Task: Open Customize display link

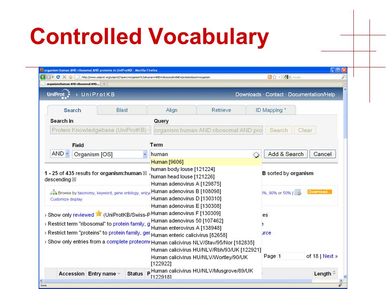Action: [x=66, y=199]
